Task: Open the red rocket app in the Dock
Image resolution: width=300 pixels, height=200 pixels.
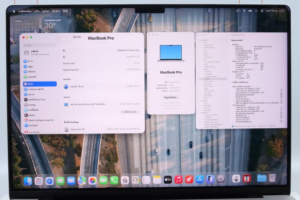Action: tap(189, 180)
